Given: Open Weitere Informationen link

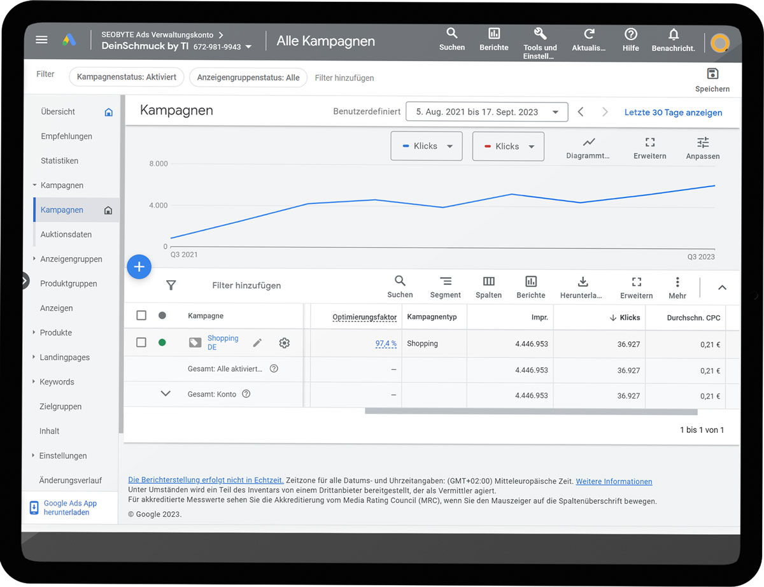Looking at the screenshot, I should tap(614, 481).
